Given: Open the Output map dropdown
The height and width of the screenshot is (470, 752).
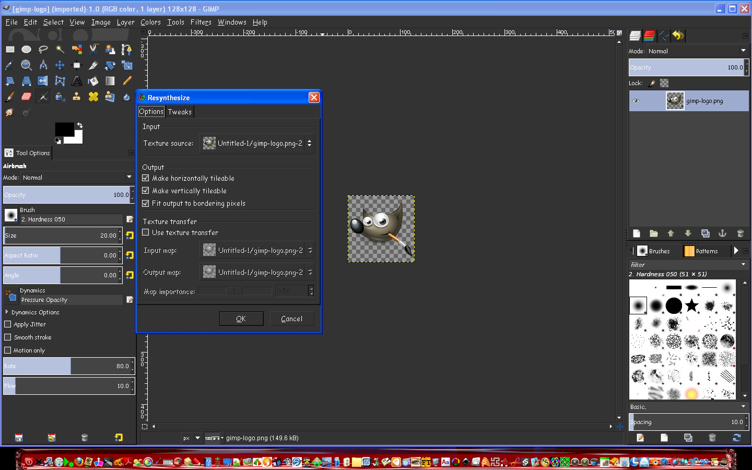Looking at the screenshot, I should (x=257, y=273).
